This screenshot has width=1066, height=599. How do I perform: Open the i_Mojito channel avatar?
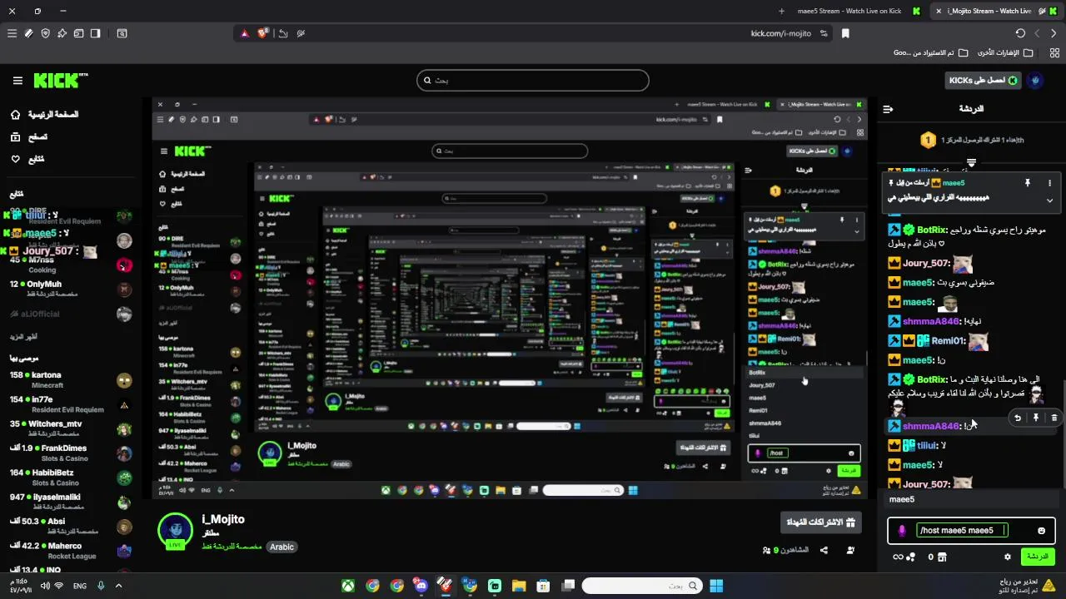pyautogui.click(x=176, y=530)
